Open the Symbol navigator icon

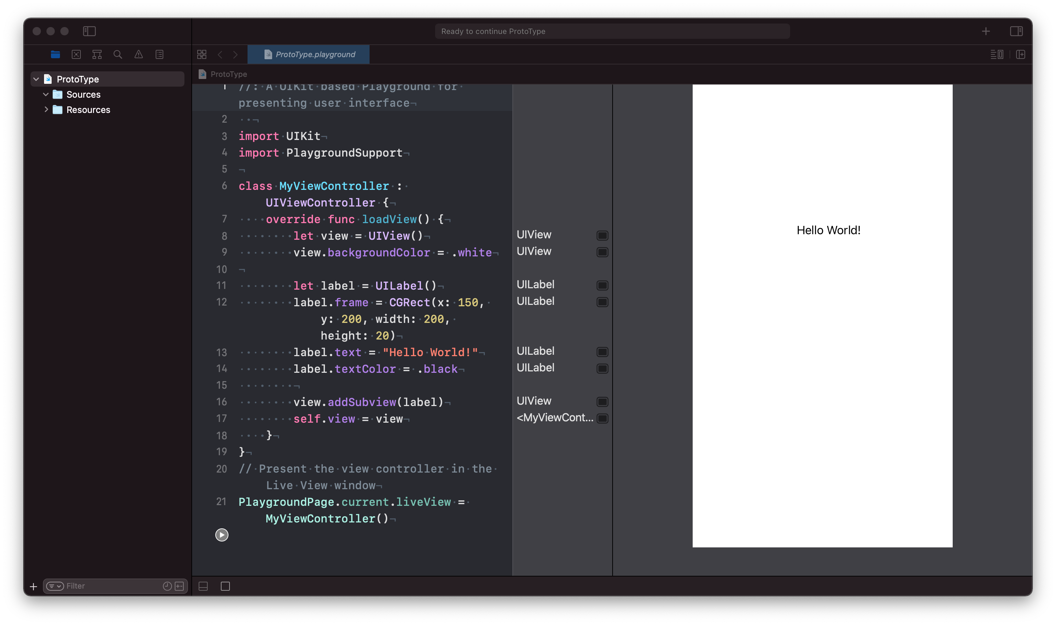click(97, 54)
